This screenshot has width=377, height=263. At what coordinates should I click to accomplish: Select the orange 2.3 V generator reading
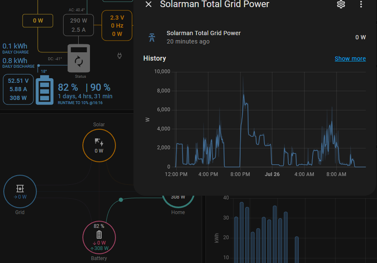(x=117, y=25)
